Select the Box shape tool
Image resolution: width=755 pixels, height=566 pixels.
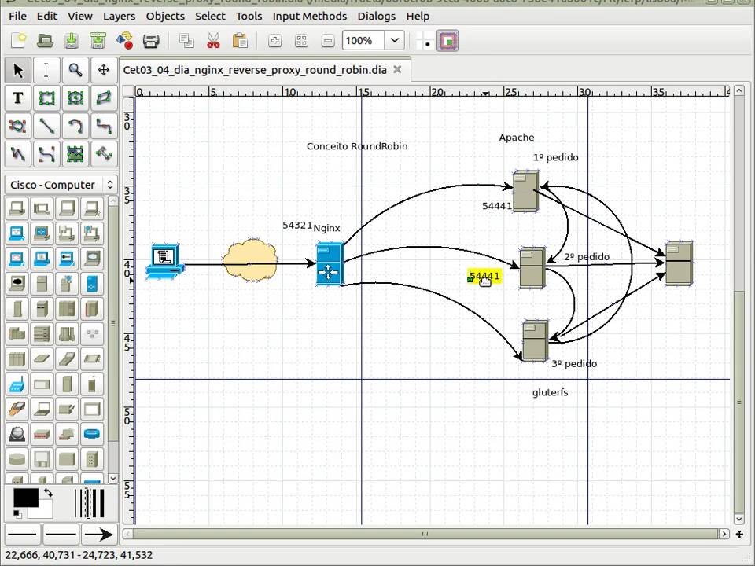click(46, 98)
